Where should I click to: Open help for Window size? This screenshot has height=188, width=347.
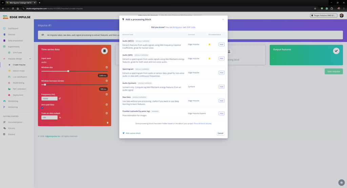point(107,67)
